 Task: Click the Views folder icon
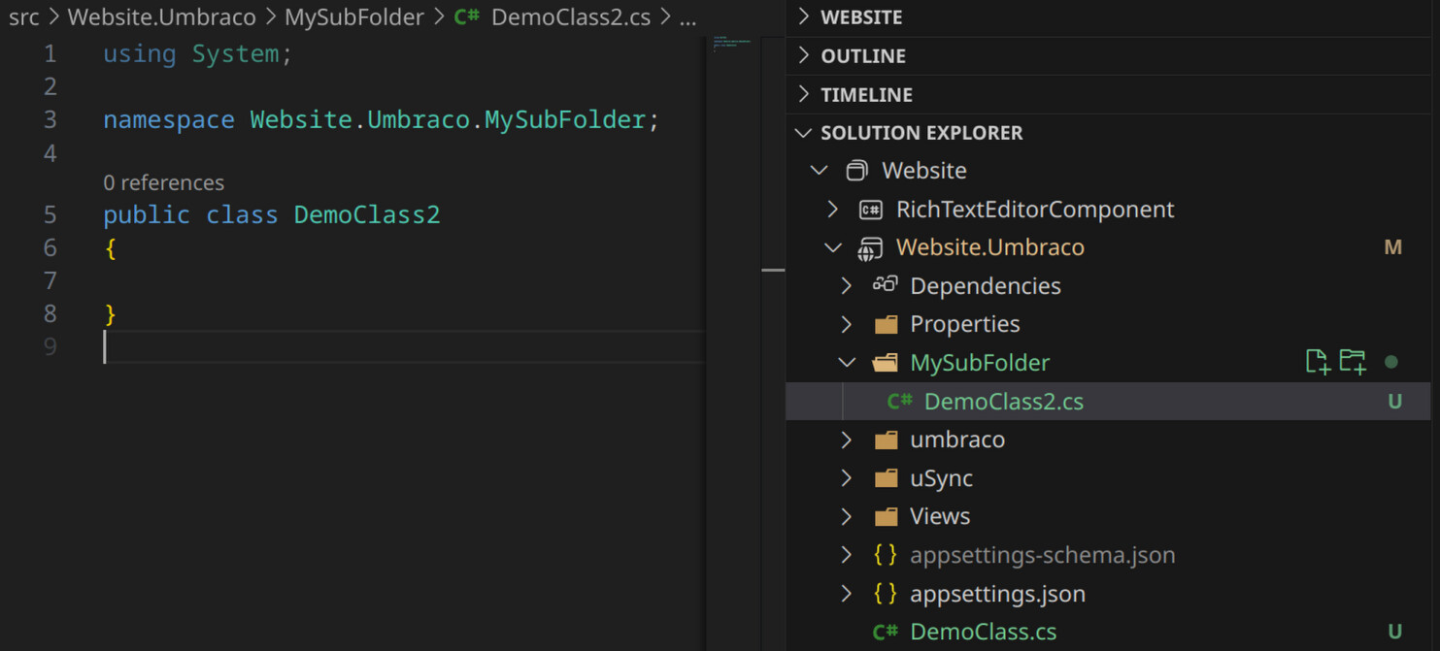point(885,516)
